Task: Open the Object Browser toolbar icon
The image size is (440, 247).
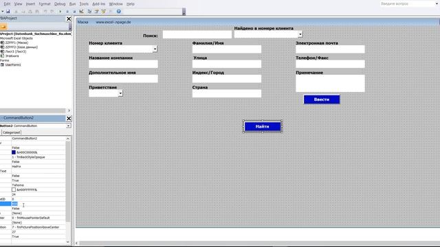Action: click(104, 12)
